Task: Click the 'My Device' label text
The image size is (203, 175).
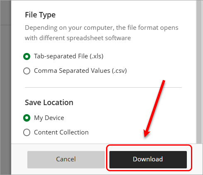Action: tap(49, 118)
